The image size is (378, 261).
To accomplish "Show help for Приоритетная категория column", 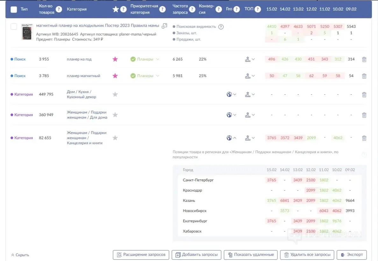I will click(x=162, y=9).
